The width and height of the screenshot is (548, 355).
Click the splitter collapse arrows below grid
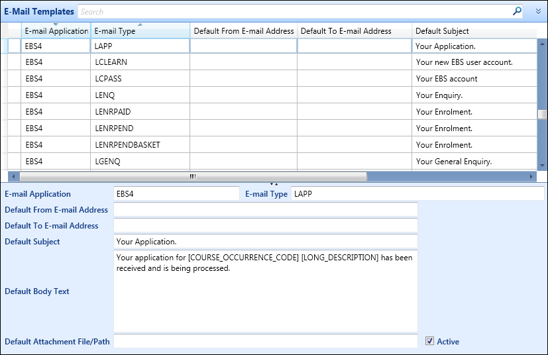point(274,183)
